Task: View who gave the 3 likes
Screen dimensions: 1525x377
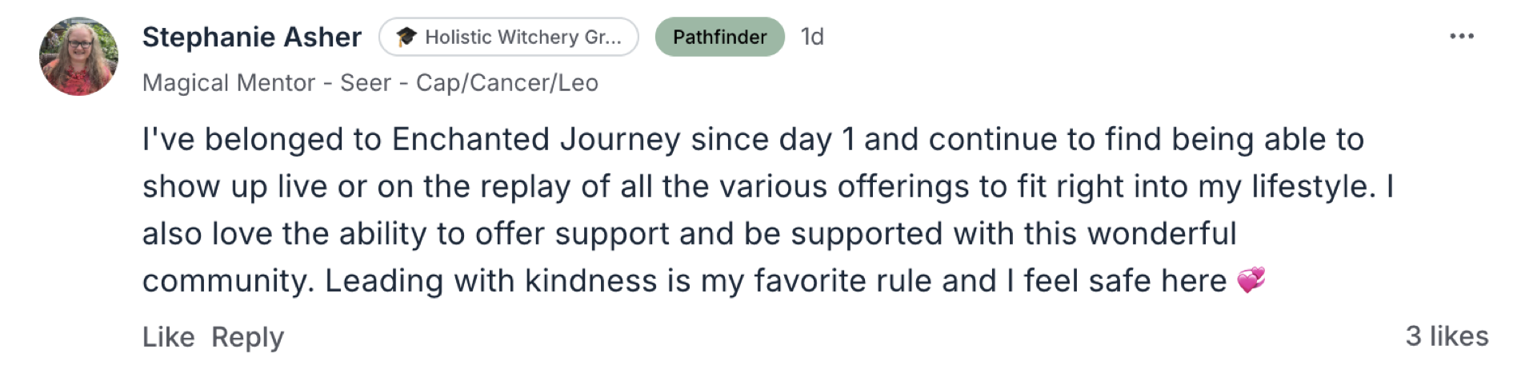Action: (1447, 336)
